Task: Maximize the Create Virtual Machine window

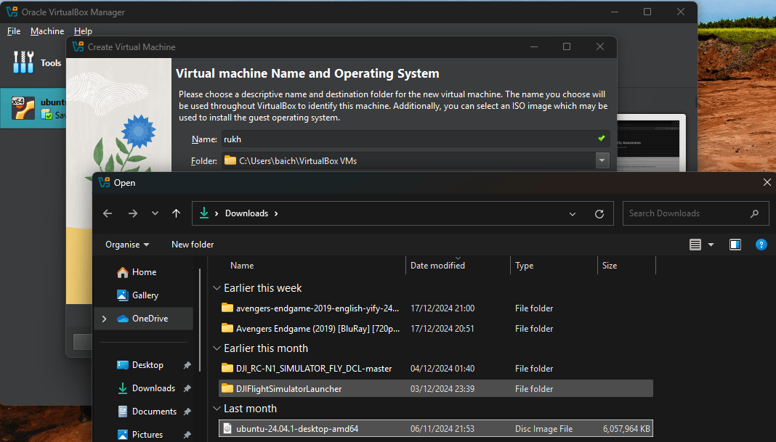Action: 567,46
